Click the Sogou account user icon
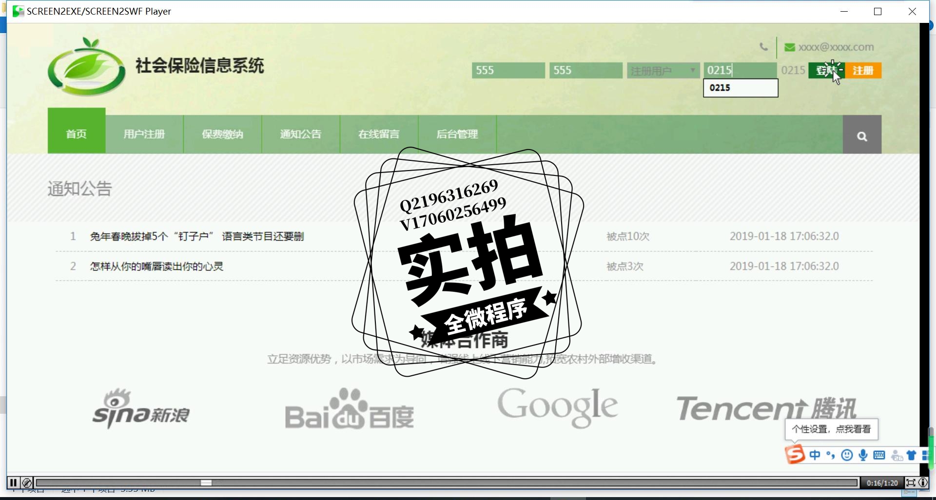 point(897,456)
